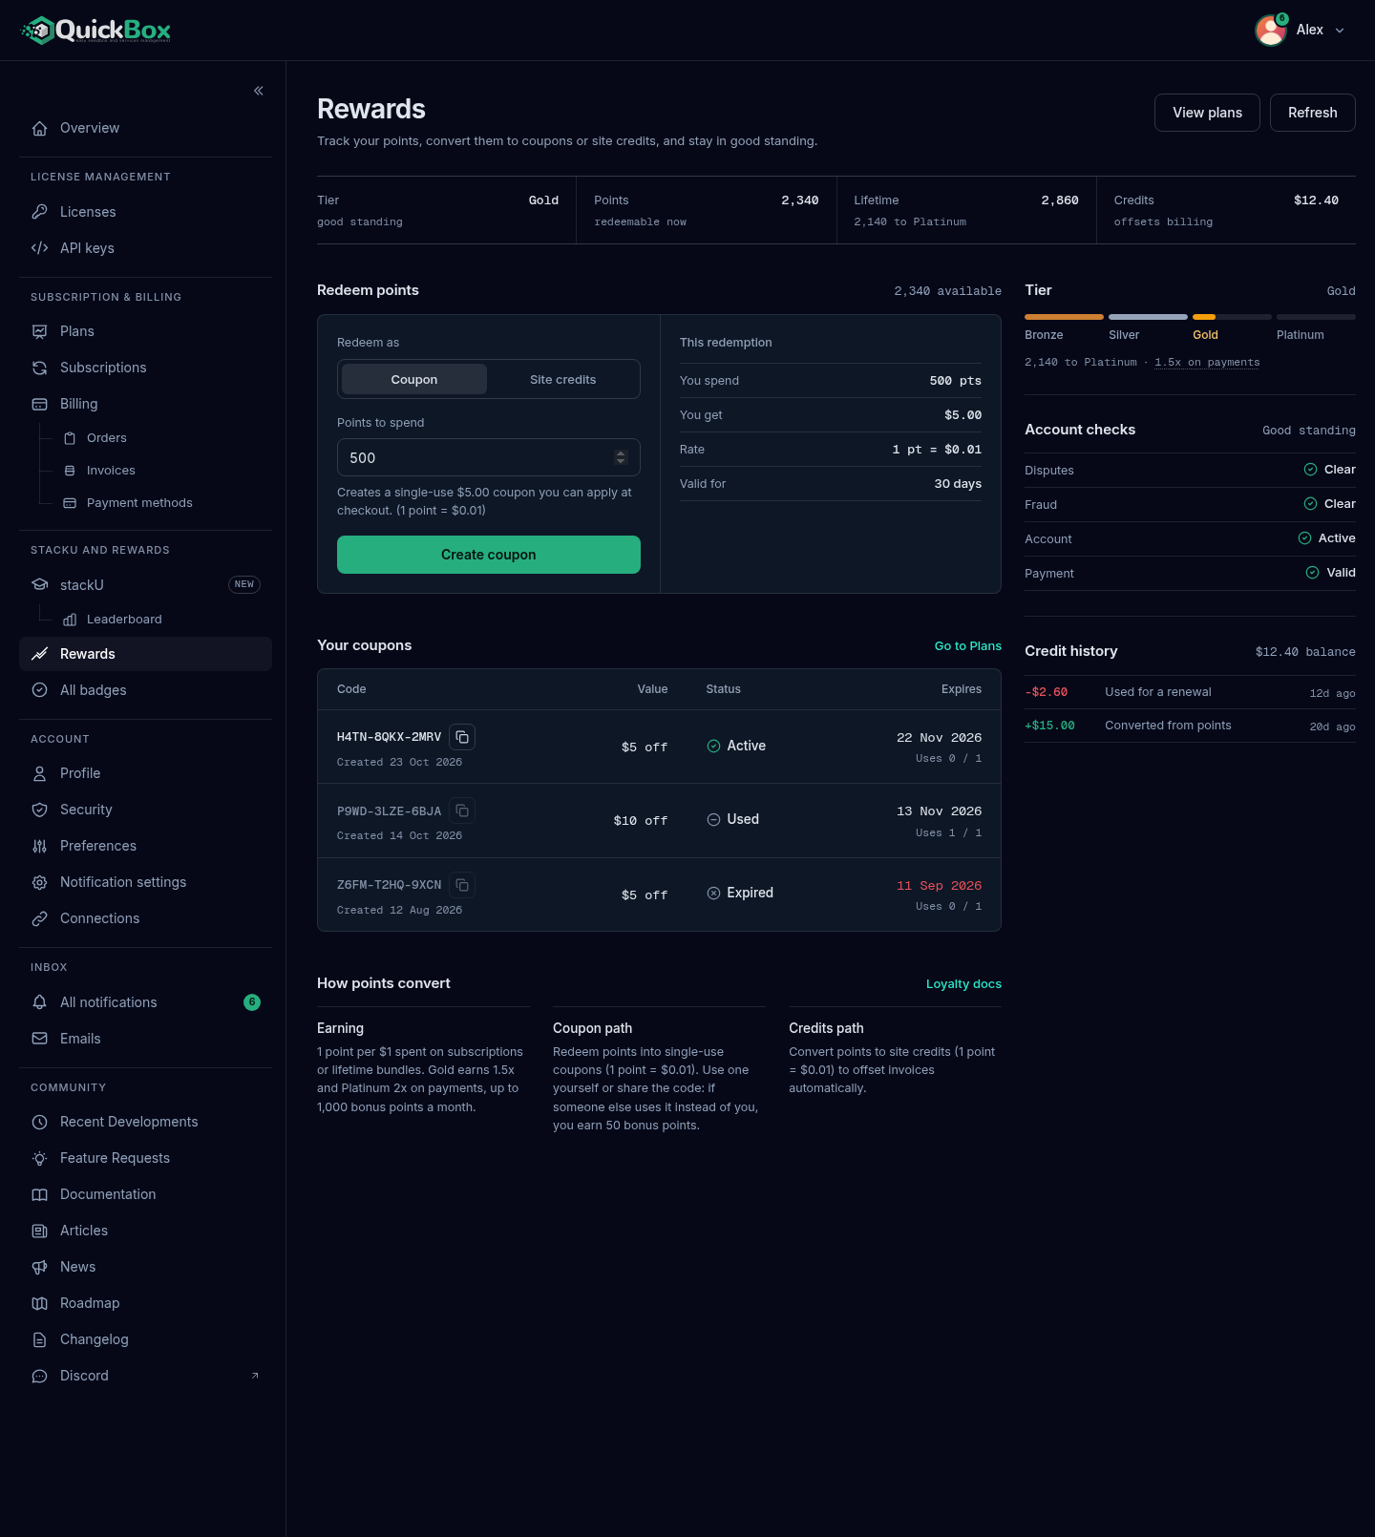The height and width of the screenshot is (1537, 1375).
Task: Click the Changelog sidebar item
Action: pos(145,1339)
